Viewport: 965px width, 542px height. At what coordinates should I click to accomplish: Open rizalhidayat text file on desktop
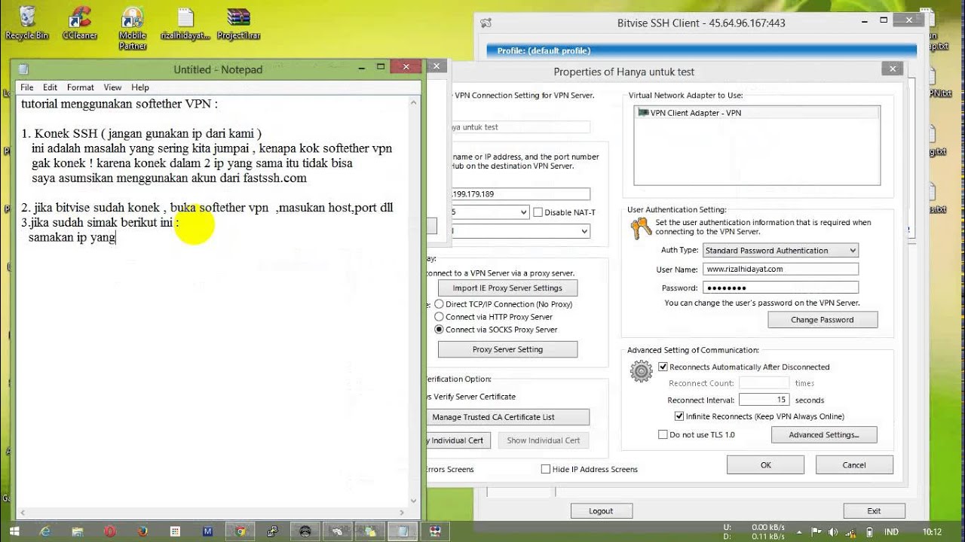(x=185, y=23)
